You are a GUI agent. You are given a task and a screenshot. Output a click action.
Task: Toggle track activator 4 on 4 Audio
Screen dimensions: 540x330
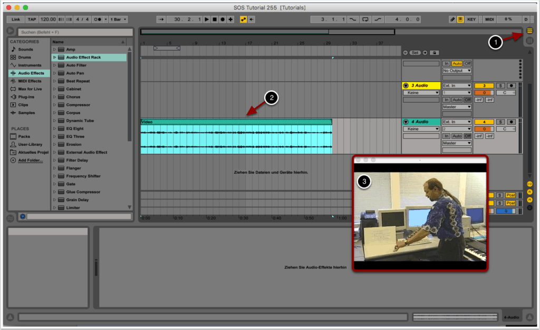tap(484, 122)
